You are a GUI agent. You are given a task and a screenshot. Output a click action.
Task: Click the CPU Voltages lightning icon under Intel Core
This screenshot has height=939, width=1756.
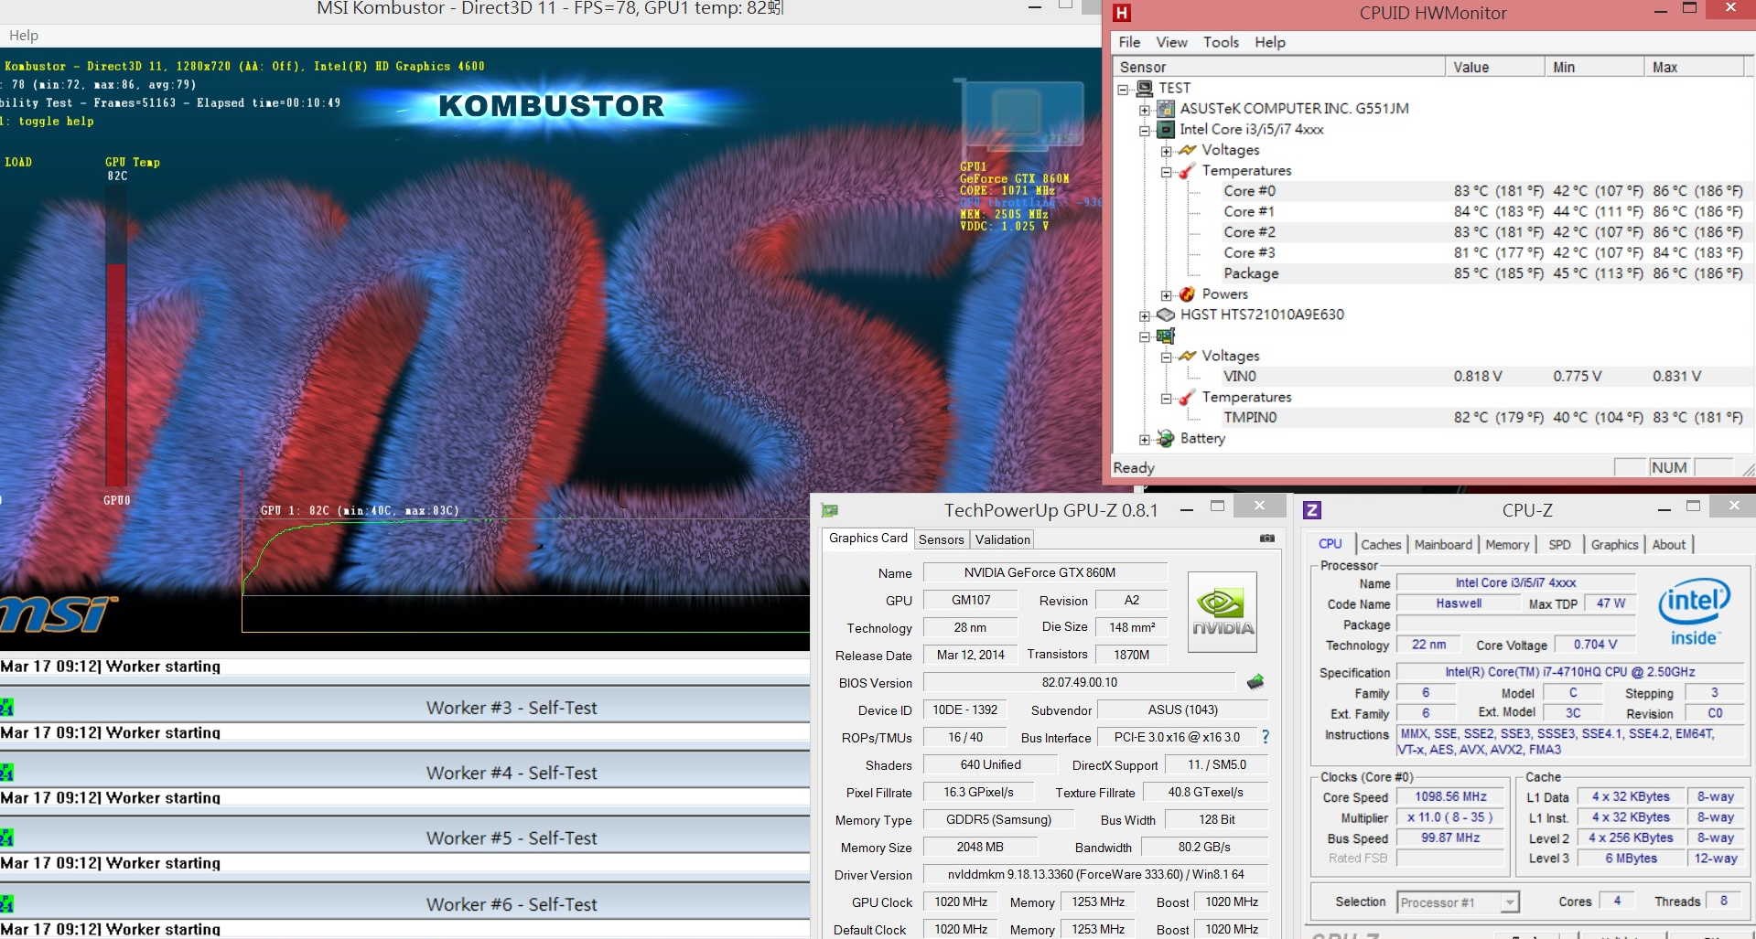[1188, 150]
